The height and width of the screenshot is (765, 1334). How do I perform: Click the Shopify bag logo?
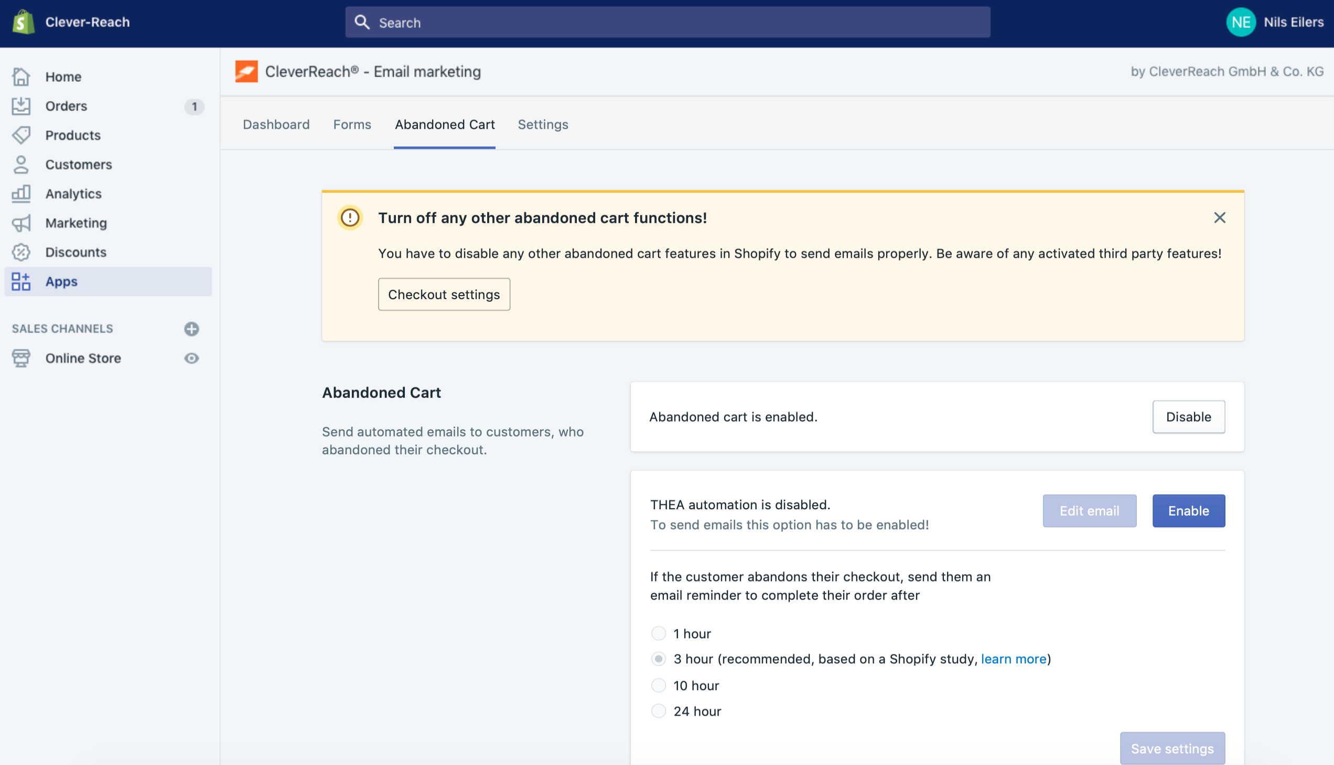(23, 22)
